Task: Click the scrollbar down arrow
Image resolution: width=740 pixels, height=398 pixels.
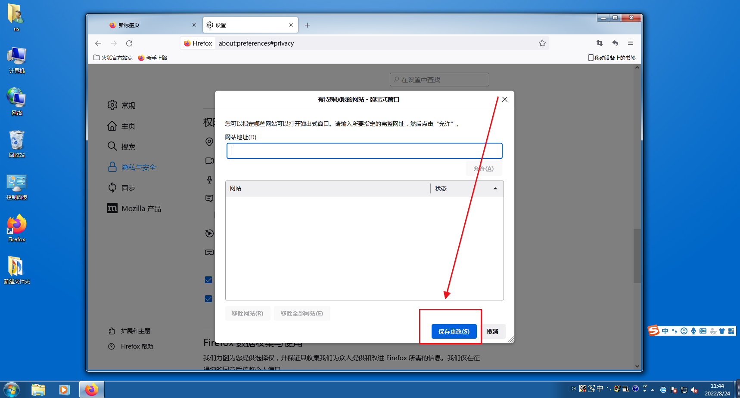Action: pos(637,366)
